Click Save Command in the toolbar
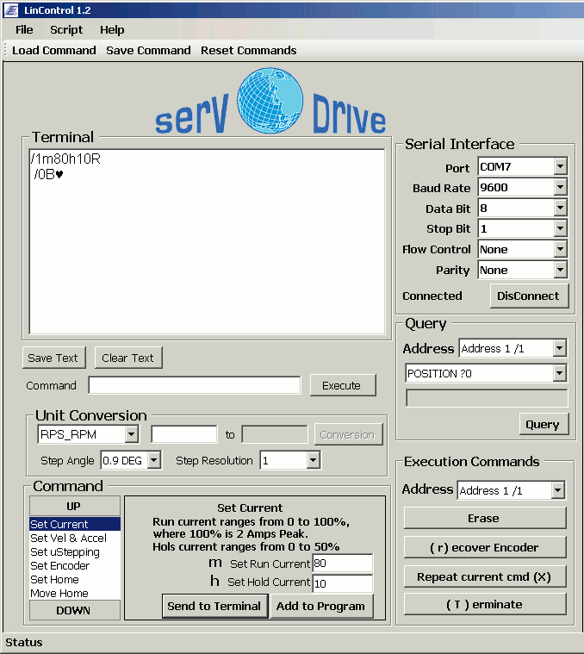Screen dimensions: 584x654 tap(148, 51)
